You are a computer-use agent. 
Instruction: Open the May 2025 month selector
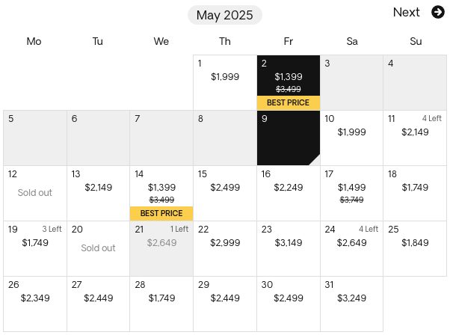[x=225, y=15]
